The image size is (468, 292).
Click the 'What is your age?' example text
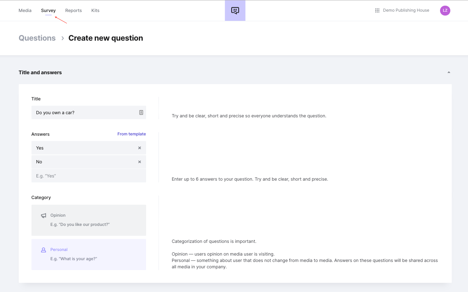click(74, 259)
